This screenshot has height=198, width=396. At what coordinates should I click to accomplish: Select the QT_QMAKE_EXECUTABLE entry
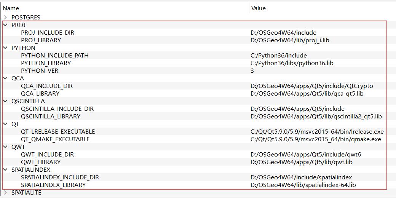tap(55, 139)
